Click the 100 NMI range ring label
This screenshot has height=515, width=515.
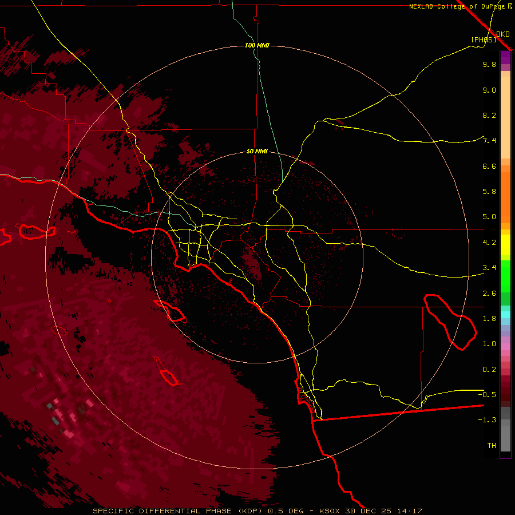click(257, 45)
